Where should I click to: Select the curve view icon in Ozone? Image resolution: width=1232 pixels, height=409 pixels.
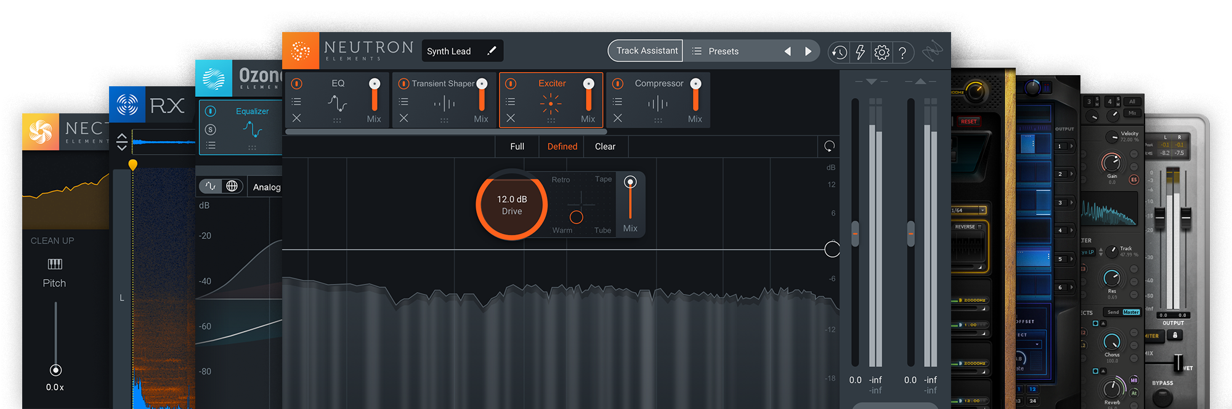coord(211,186)
